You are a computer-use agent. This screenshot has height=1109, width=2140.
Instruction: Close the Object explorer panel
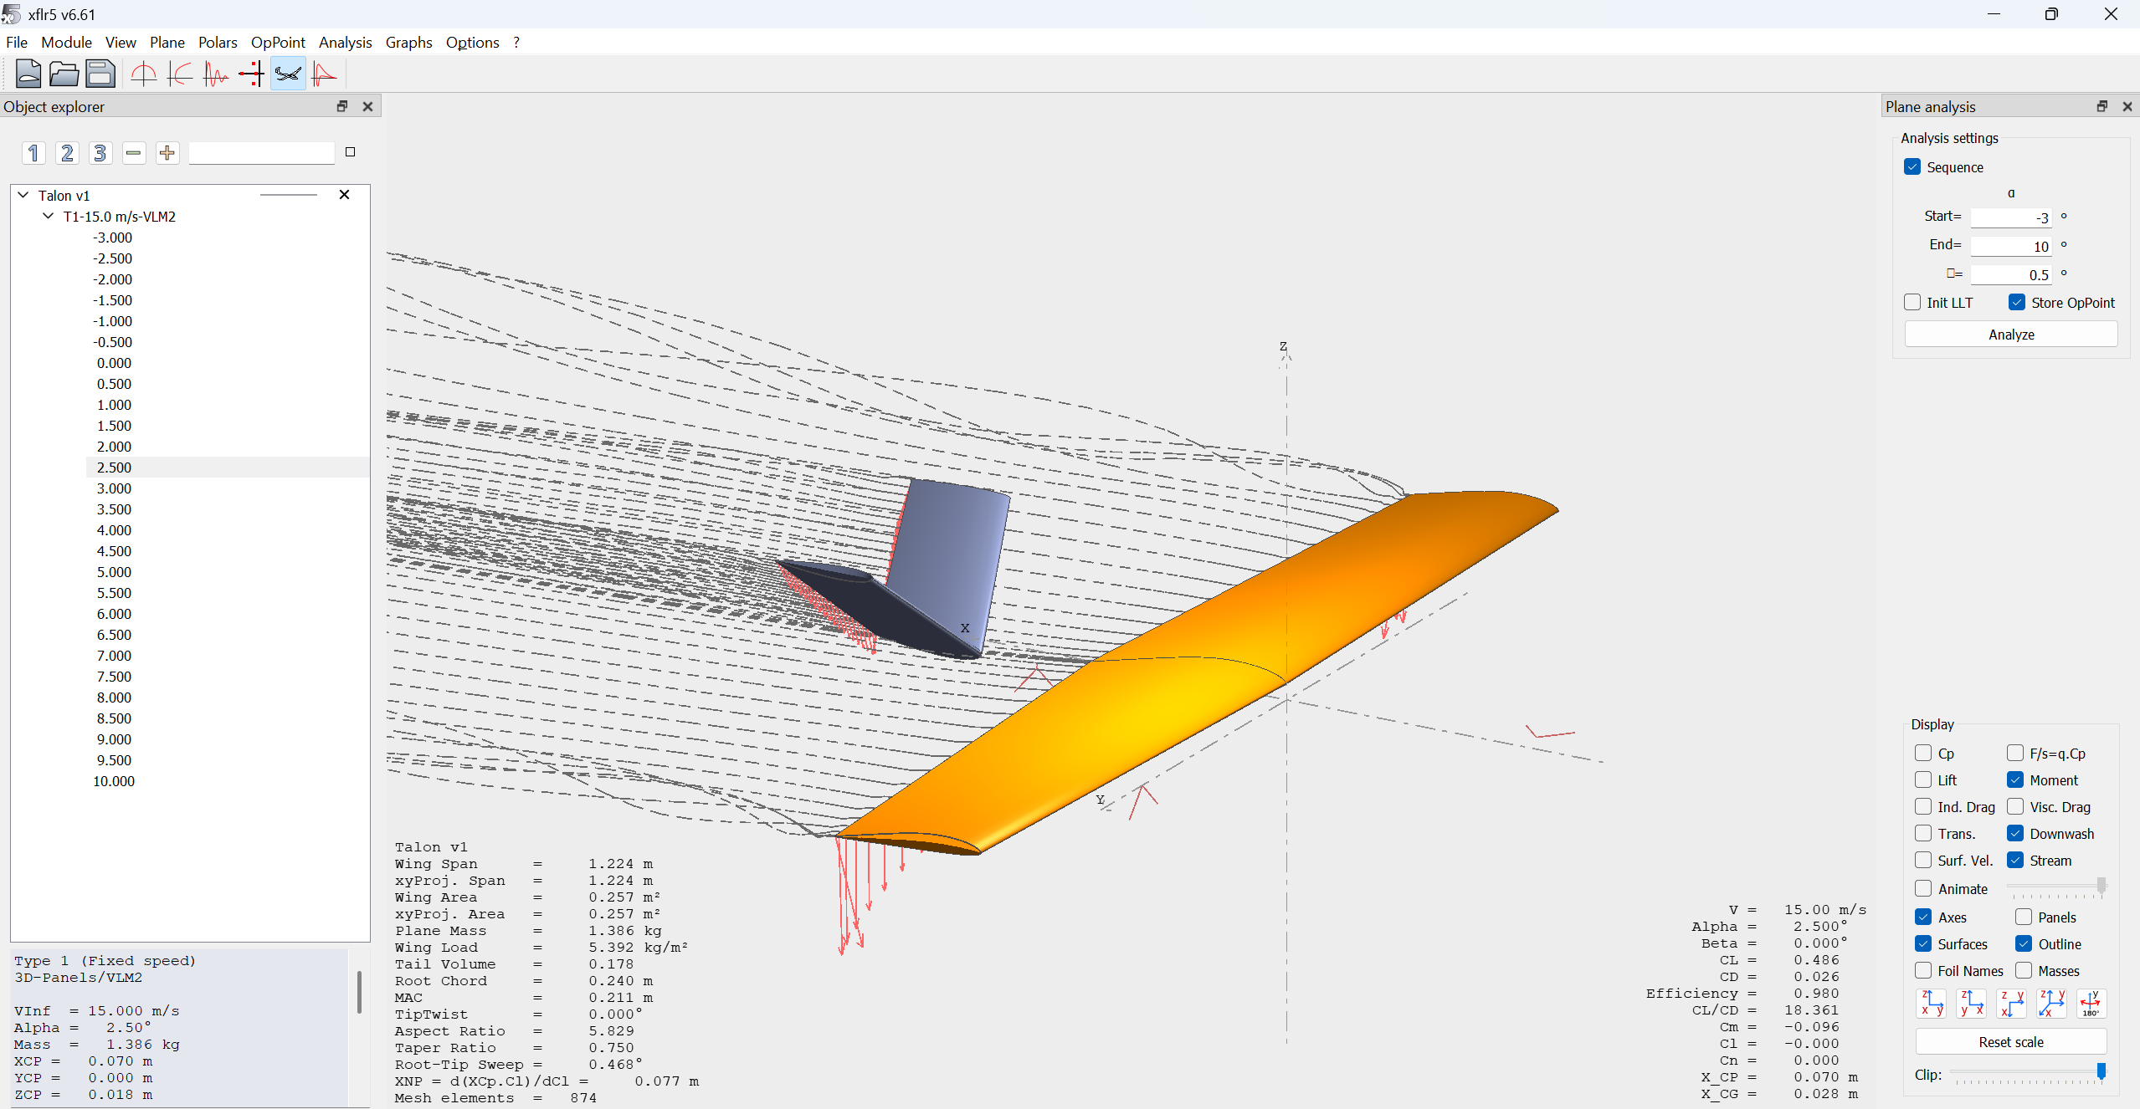pos(367,106)
